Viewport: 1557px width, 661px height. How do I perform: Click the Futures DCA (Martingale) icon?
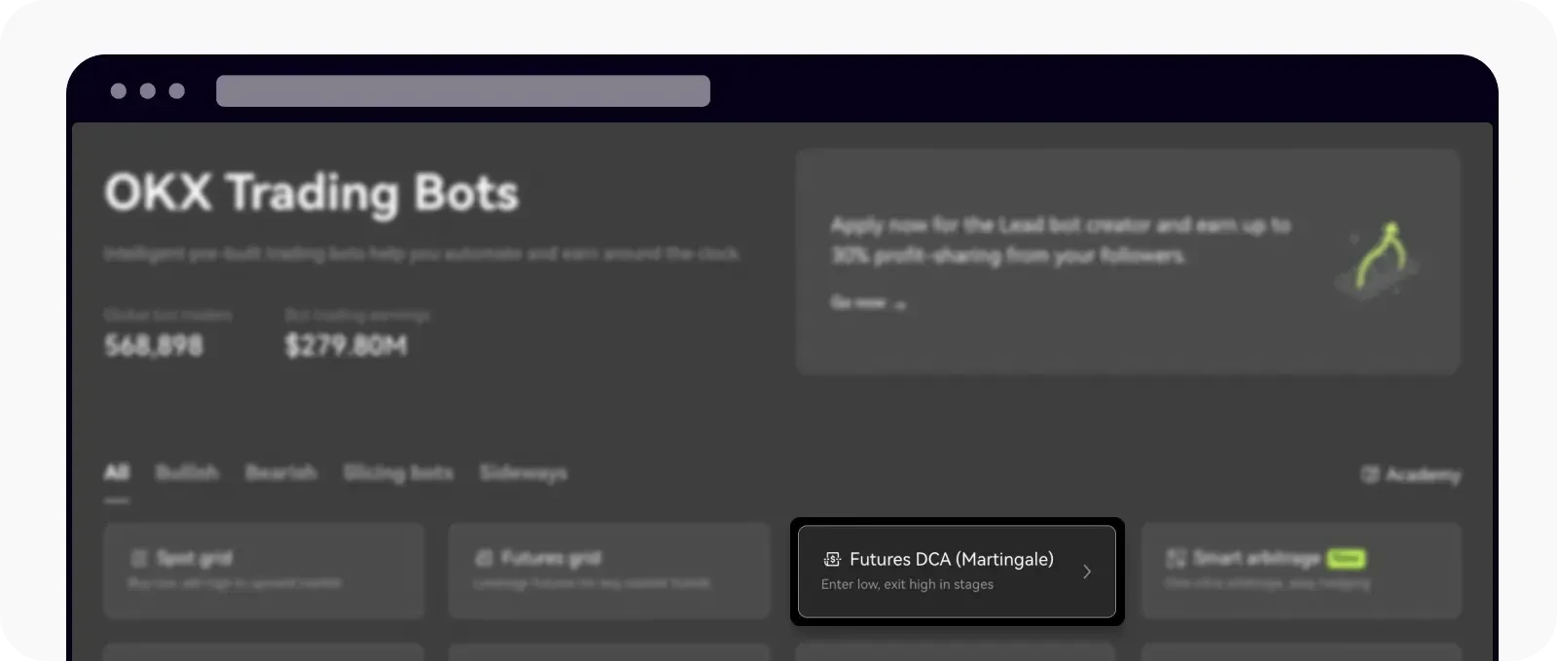[x=832, y=559]
